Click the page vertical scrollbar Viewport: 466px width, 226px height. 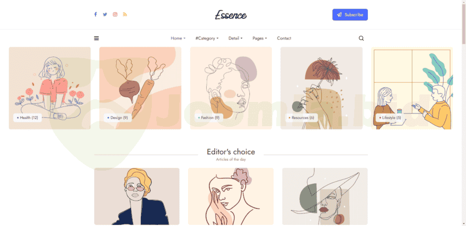pyautogui.click(x=464, y=113)
